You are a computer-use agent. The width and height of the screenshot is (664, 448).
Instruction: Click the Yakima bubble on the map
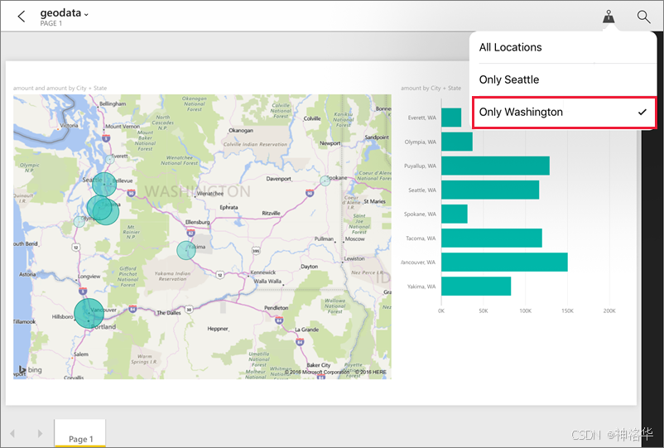[x=186, y=250]
